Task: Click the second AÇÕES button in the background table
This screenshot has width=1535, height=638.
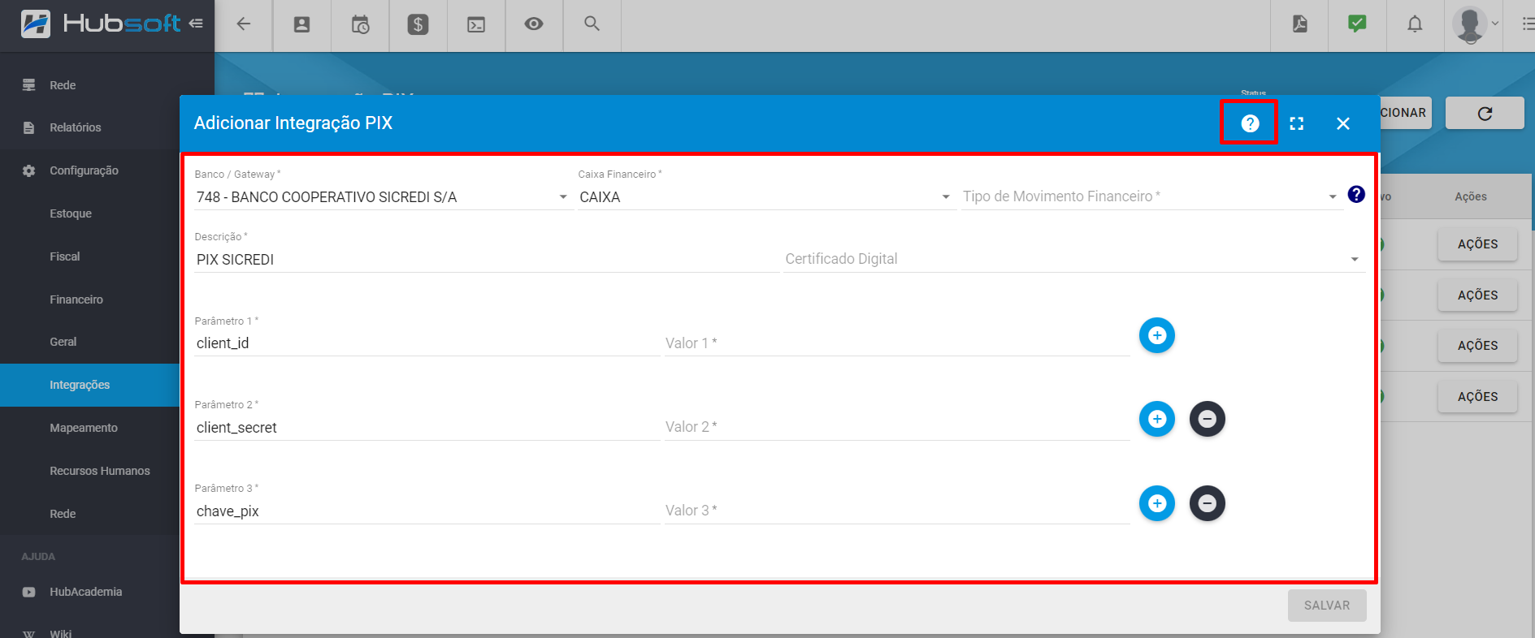Action: [x=1477, y=295]
